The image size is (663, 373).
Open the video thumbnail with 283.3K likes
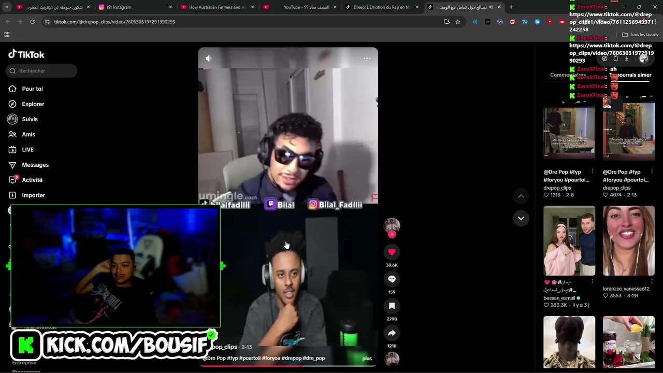(x=569, y=241)
